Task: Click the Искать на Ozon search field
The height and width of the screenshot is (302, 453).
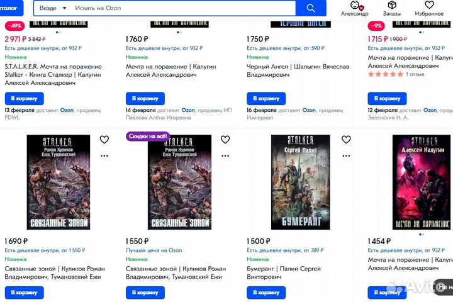Action: [184, 8]
